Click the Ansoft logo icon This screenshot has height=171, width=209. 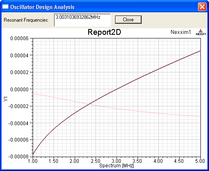201,32
